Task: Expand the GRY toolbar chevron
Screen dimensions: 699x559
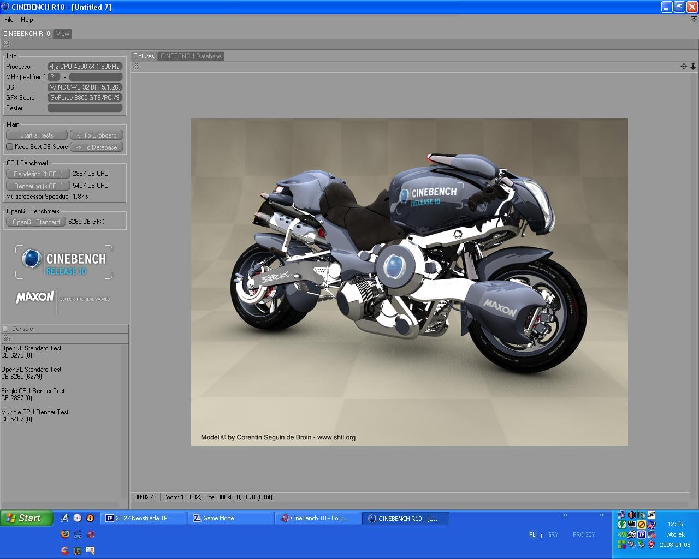Action: point(565,515)
